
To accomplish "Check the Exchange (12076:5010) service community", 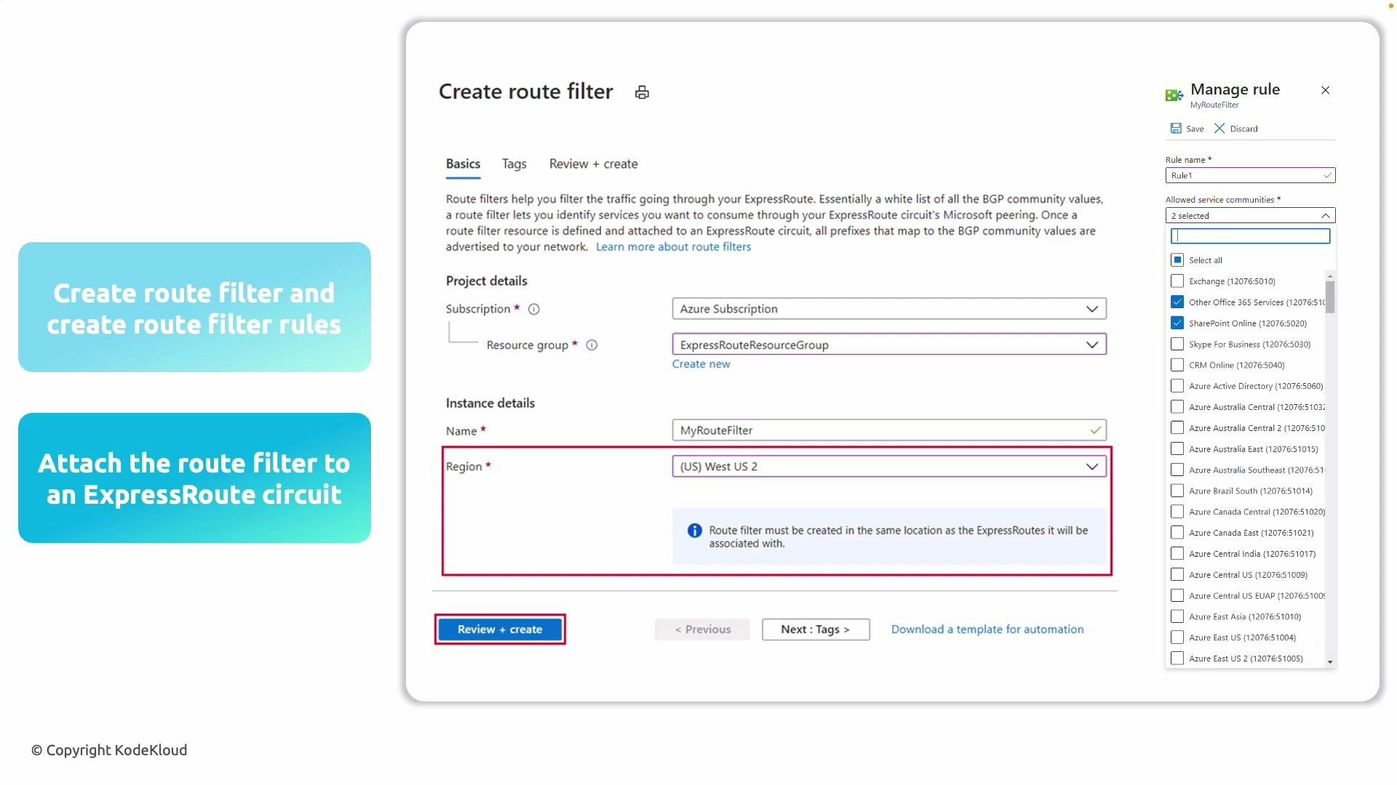I will coord(1177,281).
